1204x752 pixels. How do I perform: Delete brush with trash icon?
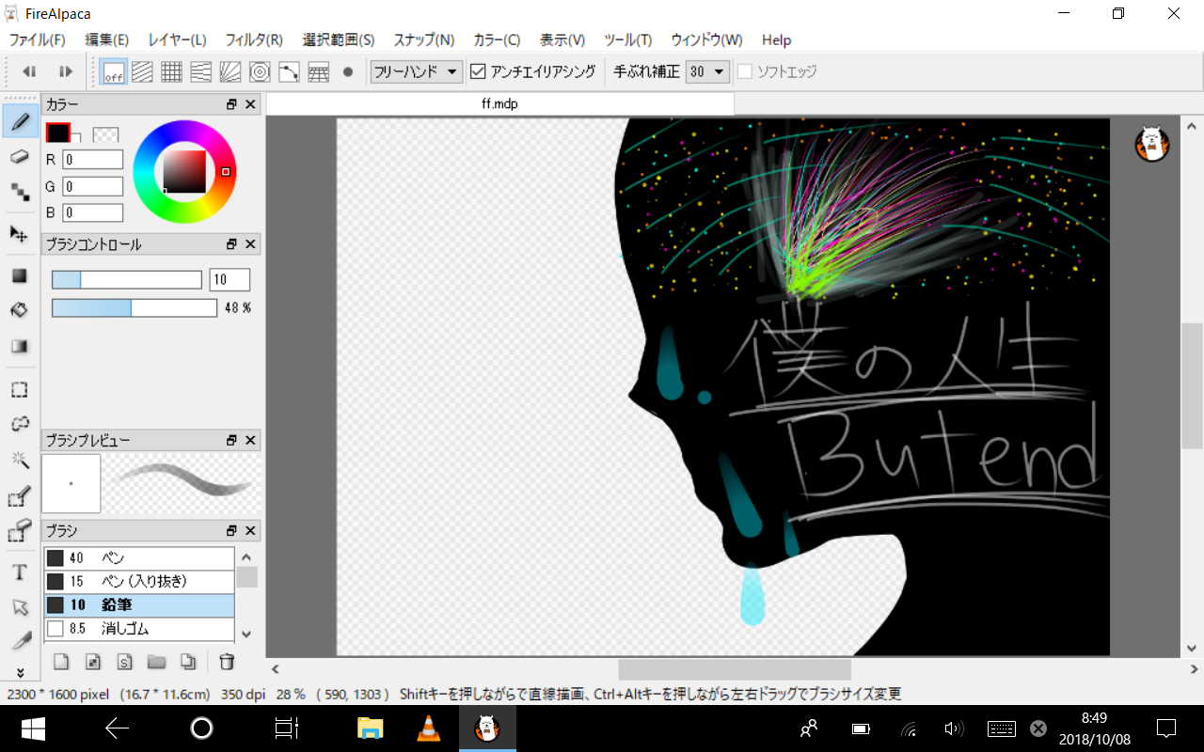[x=227, y=662]
